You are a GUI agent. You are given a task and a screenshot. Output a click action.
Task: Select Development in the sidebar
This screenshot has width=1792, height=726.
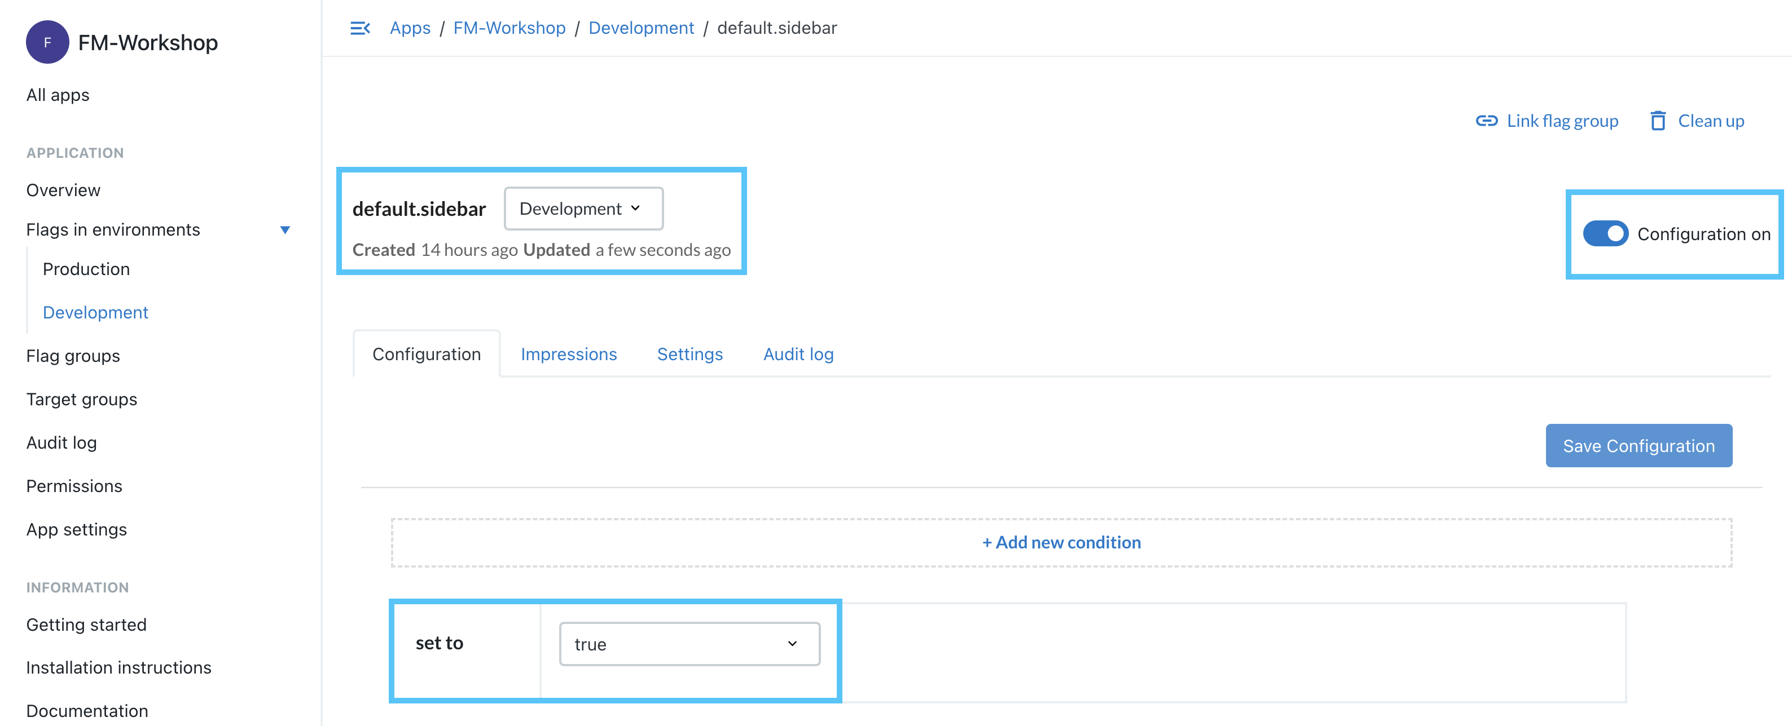pos(94,312)
